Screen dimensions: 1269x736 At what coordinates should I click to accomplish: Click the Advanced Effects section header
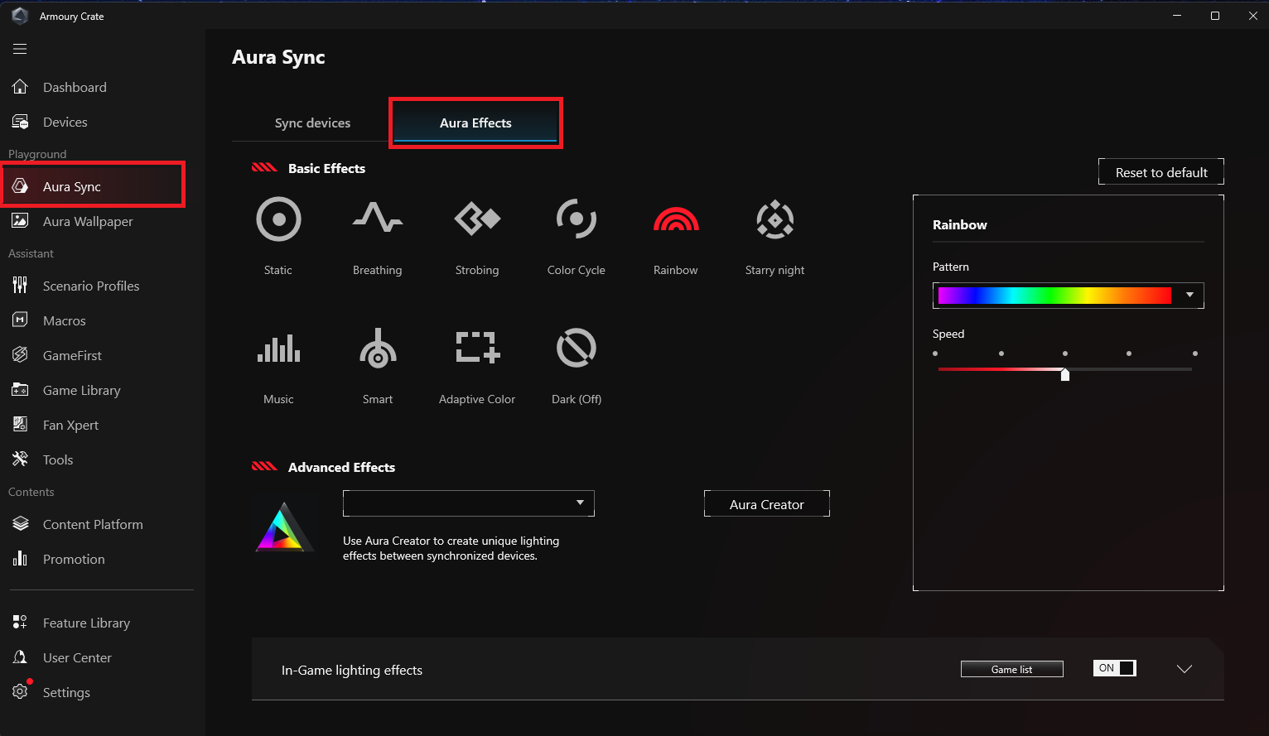pyautogui.click(x=341, y=467)
